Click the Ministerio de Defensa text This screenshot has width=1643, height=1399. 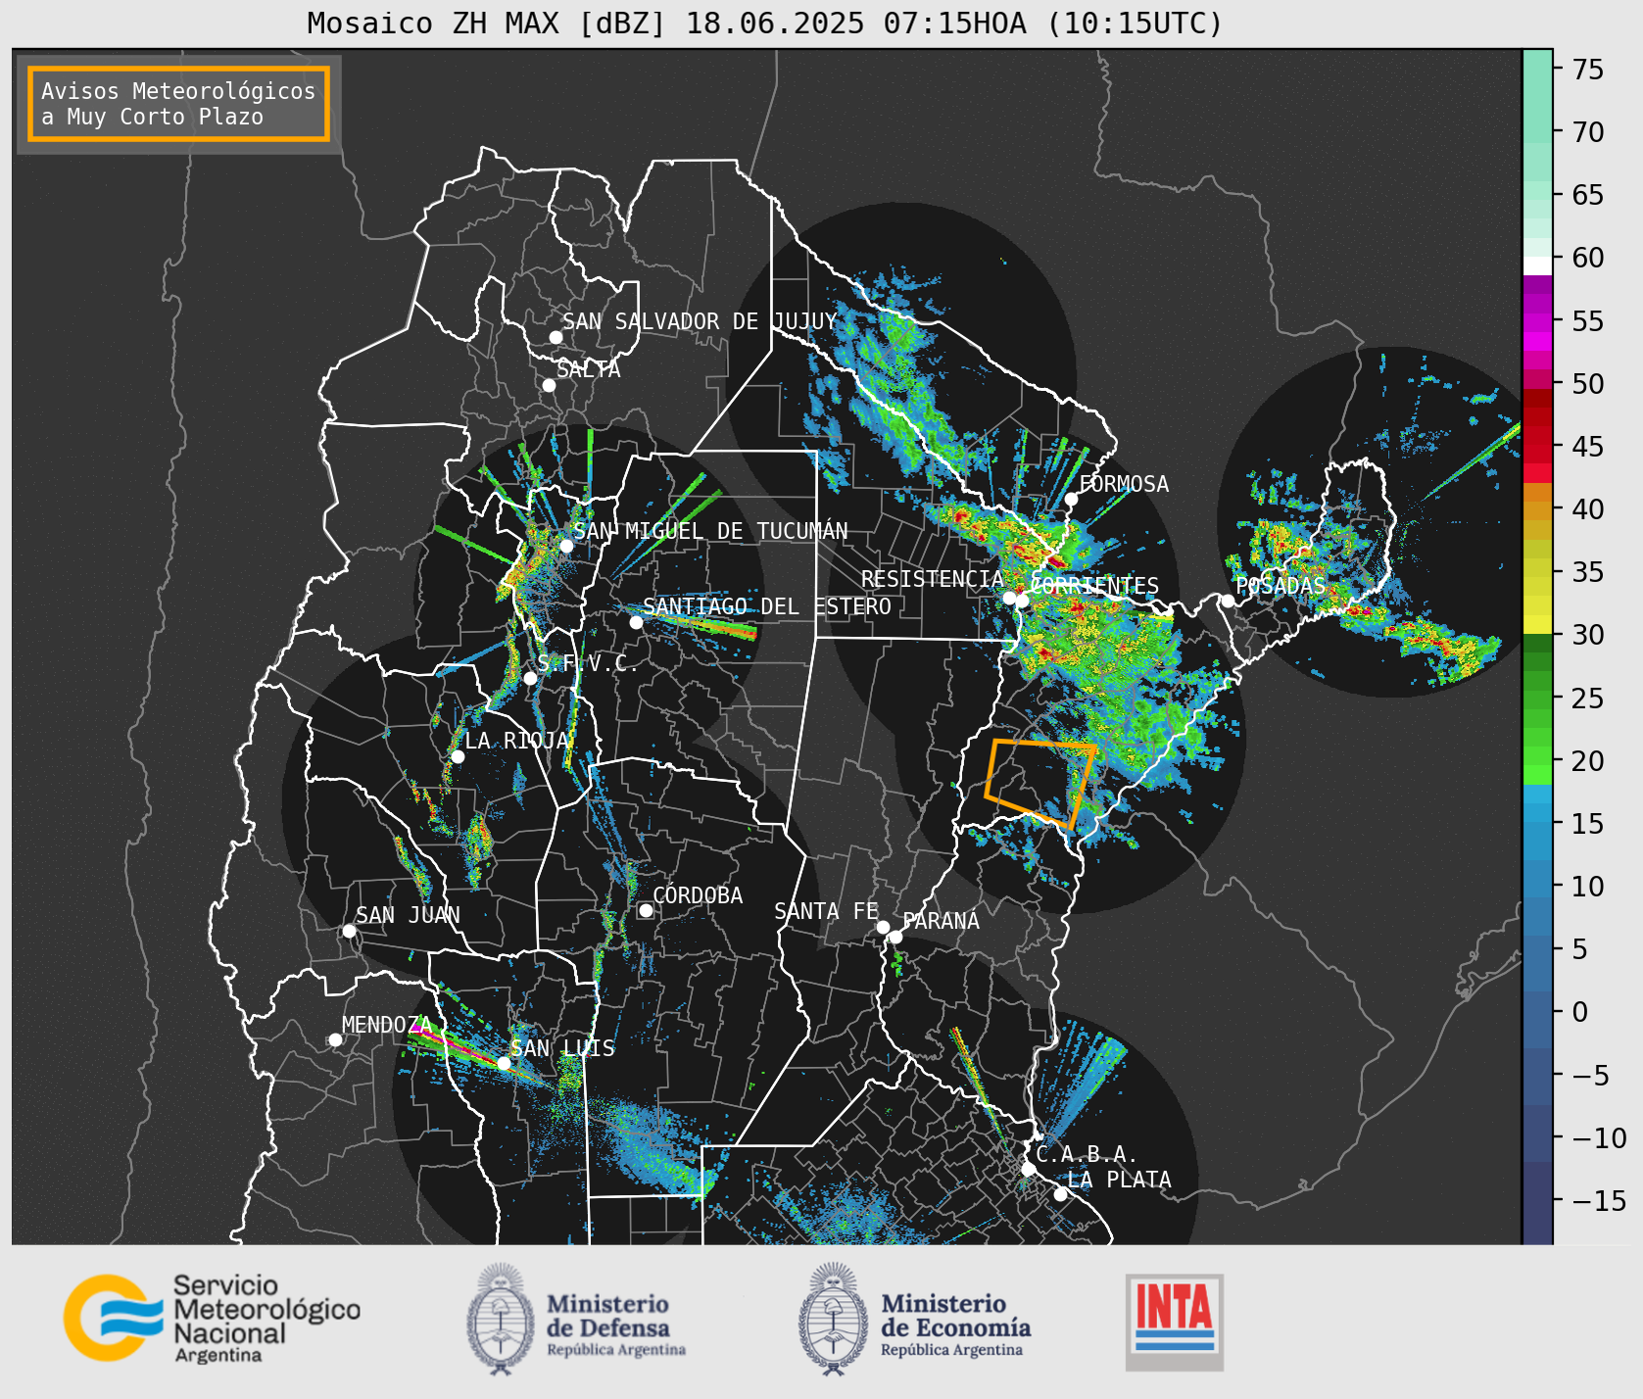point(615,1321)
